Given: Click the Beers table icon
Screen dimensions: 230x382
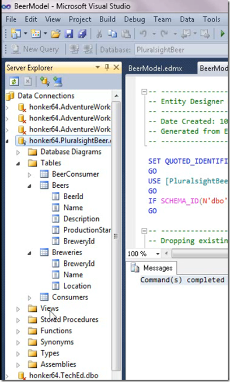Looking at the screenshot, I should [x=44, y=186].
